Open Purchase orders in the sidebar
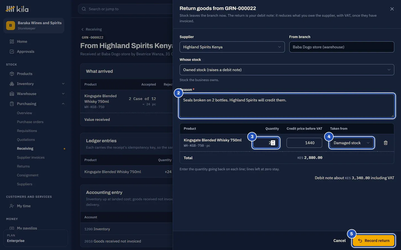Image resolution: width=401 pixels, height=250 pixels. click(30, 122)
